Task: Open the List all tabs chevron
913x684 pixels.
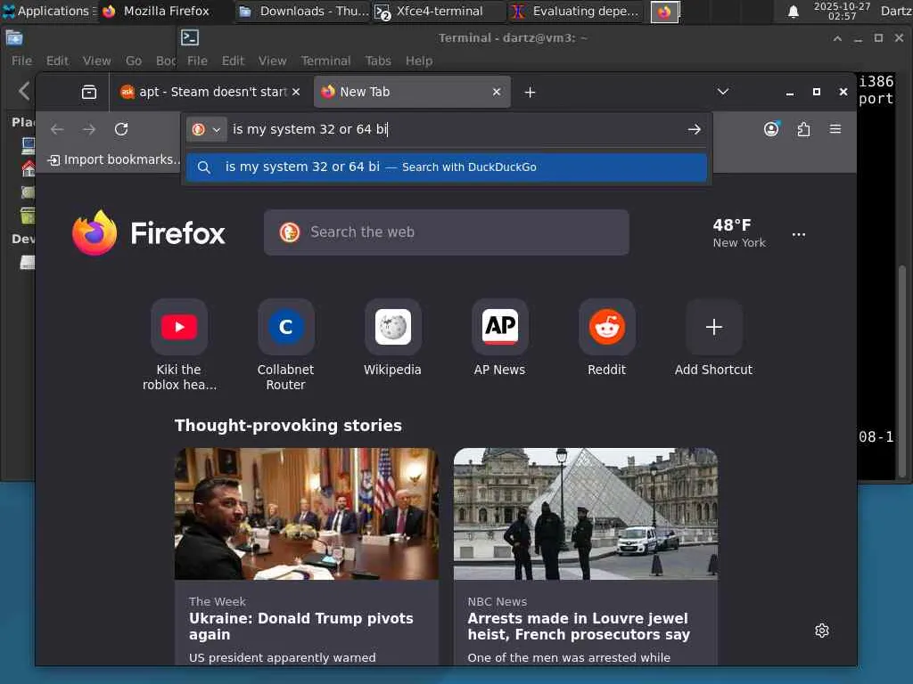Action: pyautogui.click(x=722, y=92)
